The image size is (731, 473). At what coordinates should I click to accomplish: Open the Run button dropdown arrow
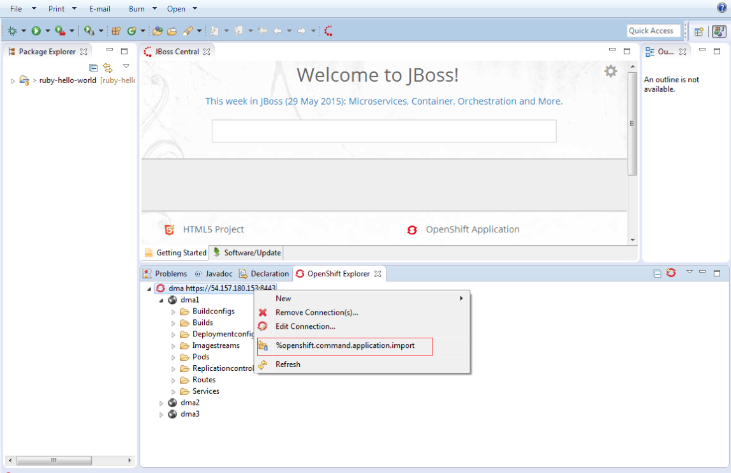pyautogui.click(x=48, y=31)
